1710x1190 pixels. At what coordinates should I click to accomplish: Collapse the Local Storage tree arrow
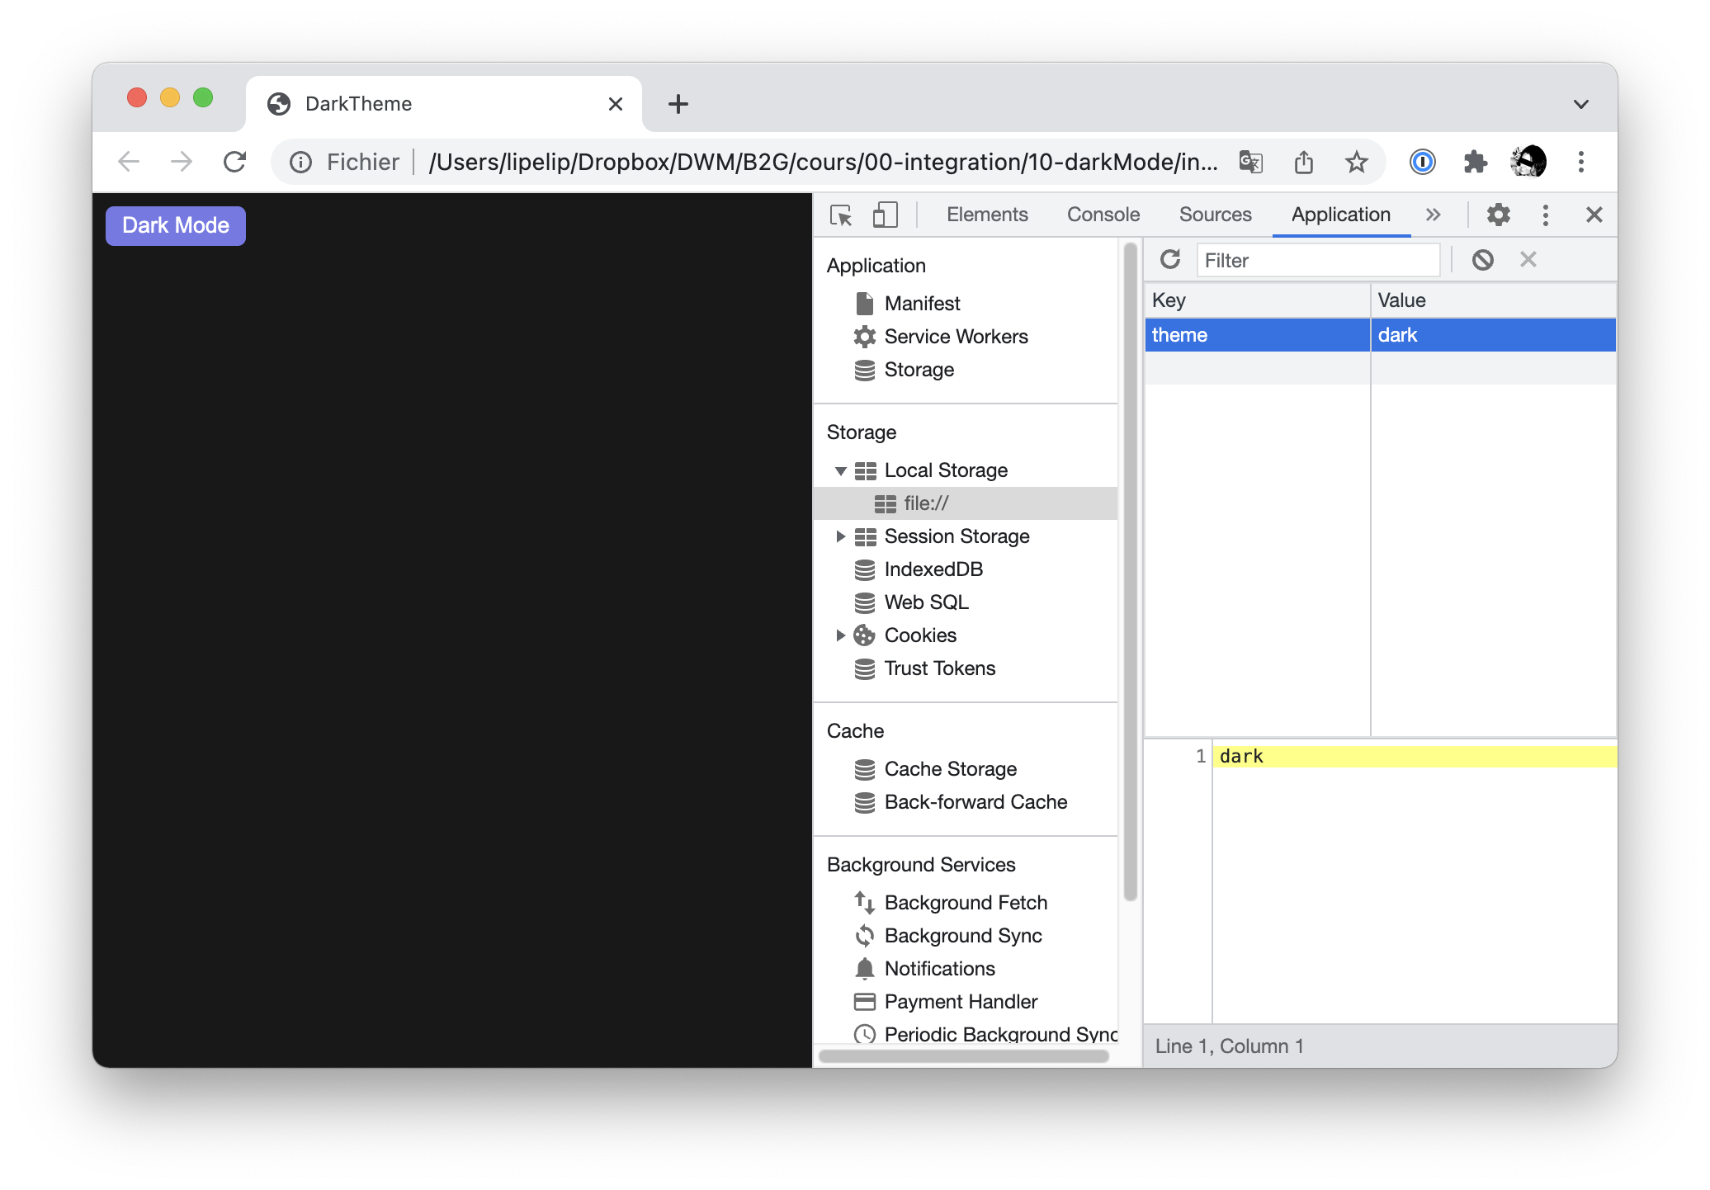coord(840,471)
